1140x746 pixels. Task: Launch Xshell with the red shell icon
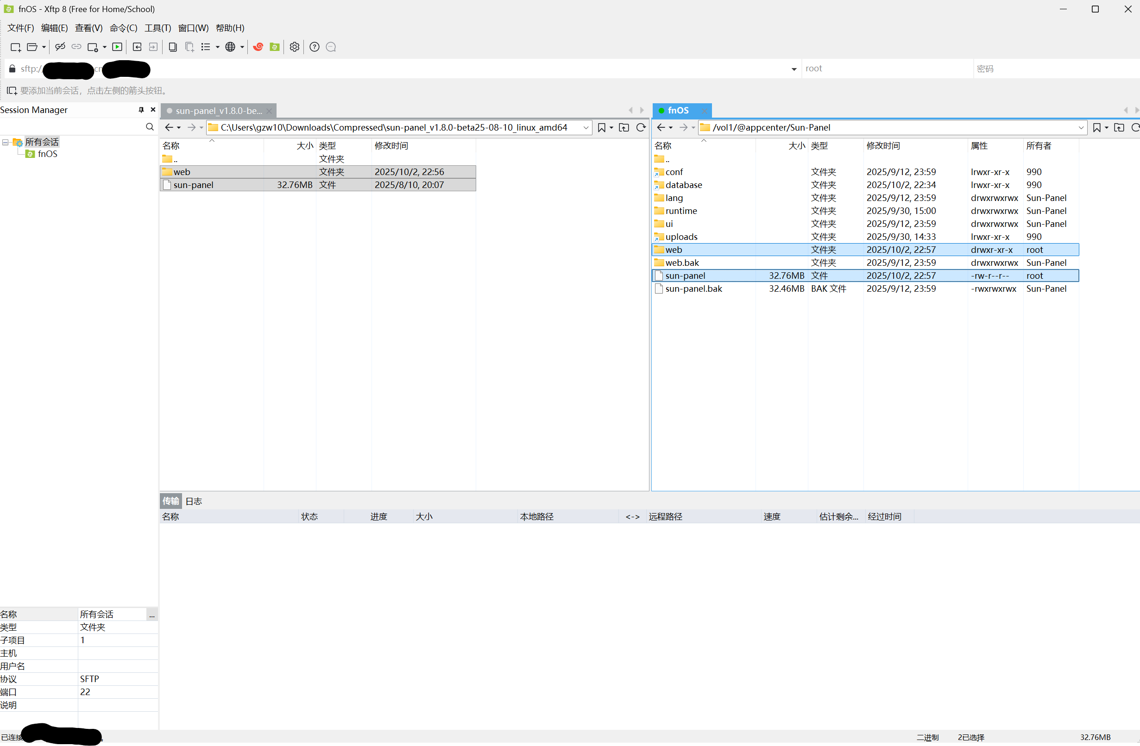point(258,47)
